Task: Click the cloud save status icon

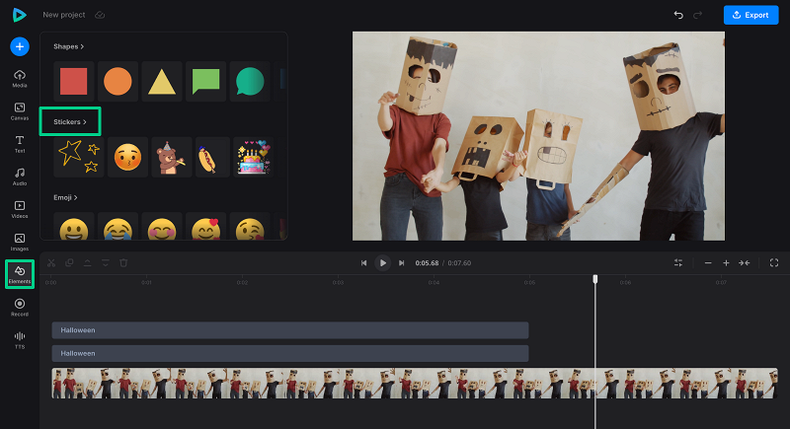Action: (100, 15)
